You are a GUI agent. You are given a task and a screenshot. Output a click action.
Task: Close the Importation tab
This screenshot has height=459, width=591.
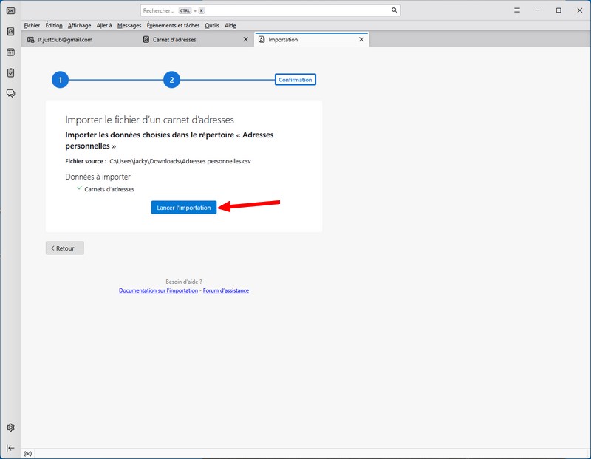(x=361, y=39)
